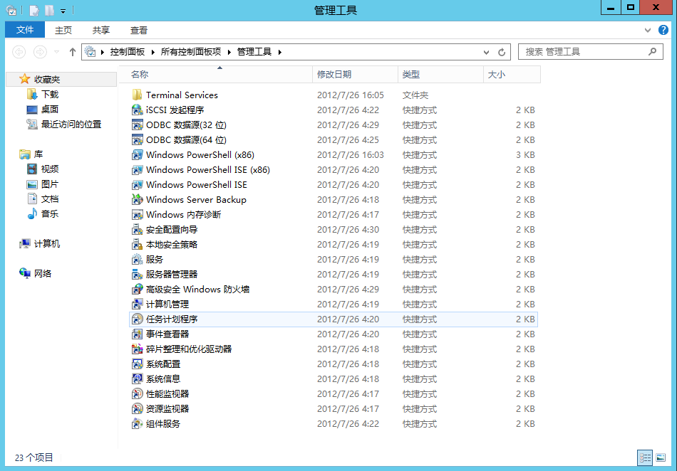The height and width of the screenshot is (471, 677).
Task: Expand the arrow after 管理工具 breadcrumb
Action: pyautogui.click(x=280, y=52)
